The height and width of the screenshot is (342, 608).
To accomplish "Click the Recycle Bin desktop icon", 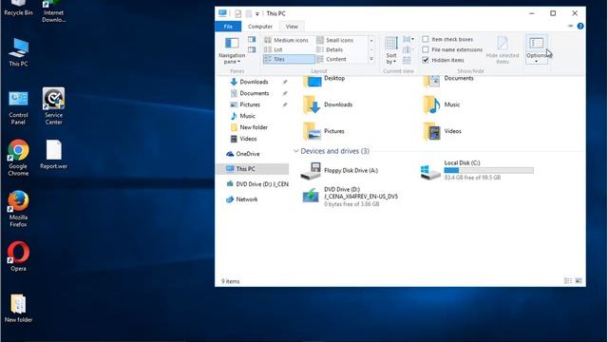I will point(18,9).
